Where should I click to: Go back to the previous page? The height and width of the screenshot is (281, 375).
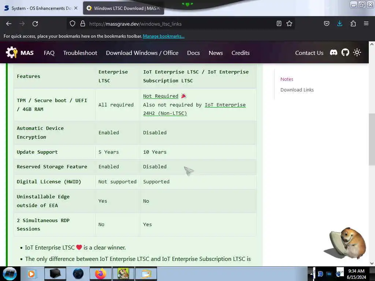point(9,24)
